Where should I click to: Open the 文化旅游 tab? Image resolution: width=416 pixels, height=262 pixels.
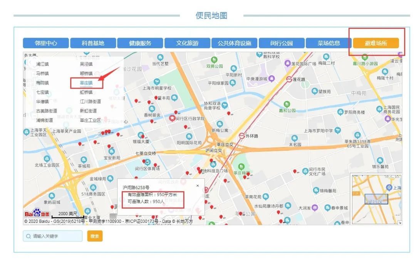click(187, 43)
